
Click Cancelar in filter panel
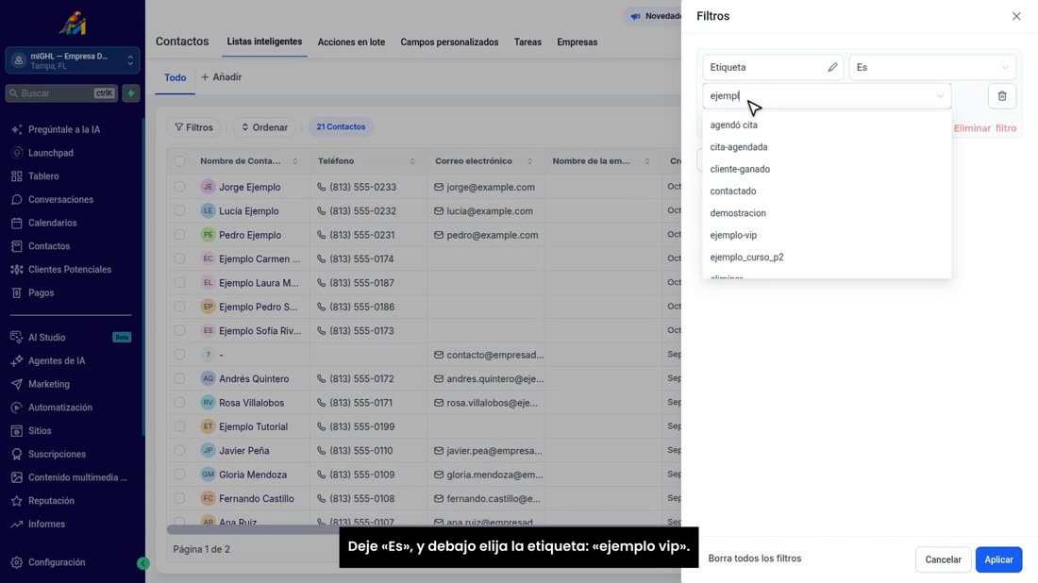(943, 559)
